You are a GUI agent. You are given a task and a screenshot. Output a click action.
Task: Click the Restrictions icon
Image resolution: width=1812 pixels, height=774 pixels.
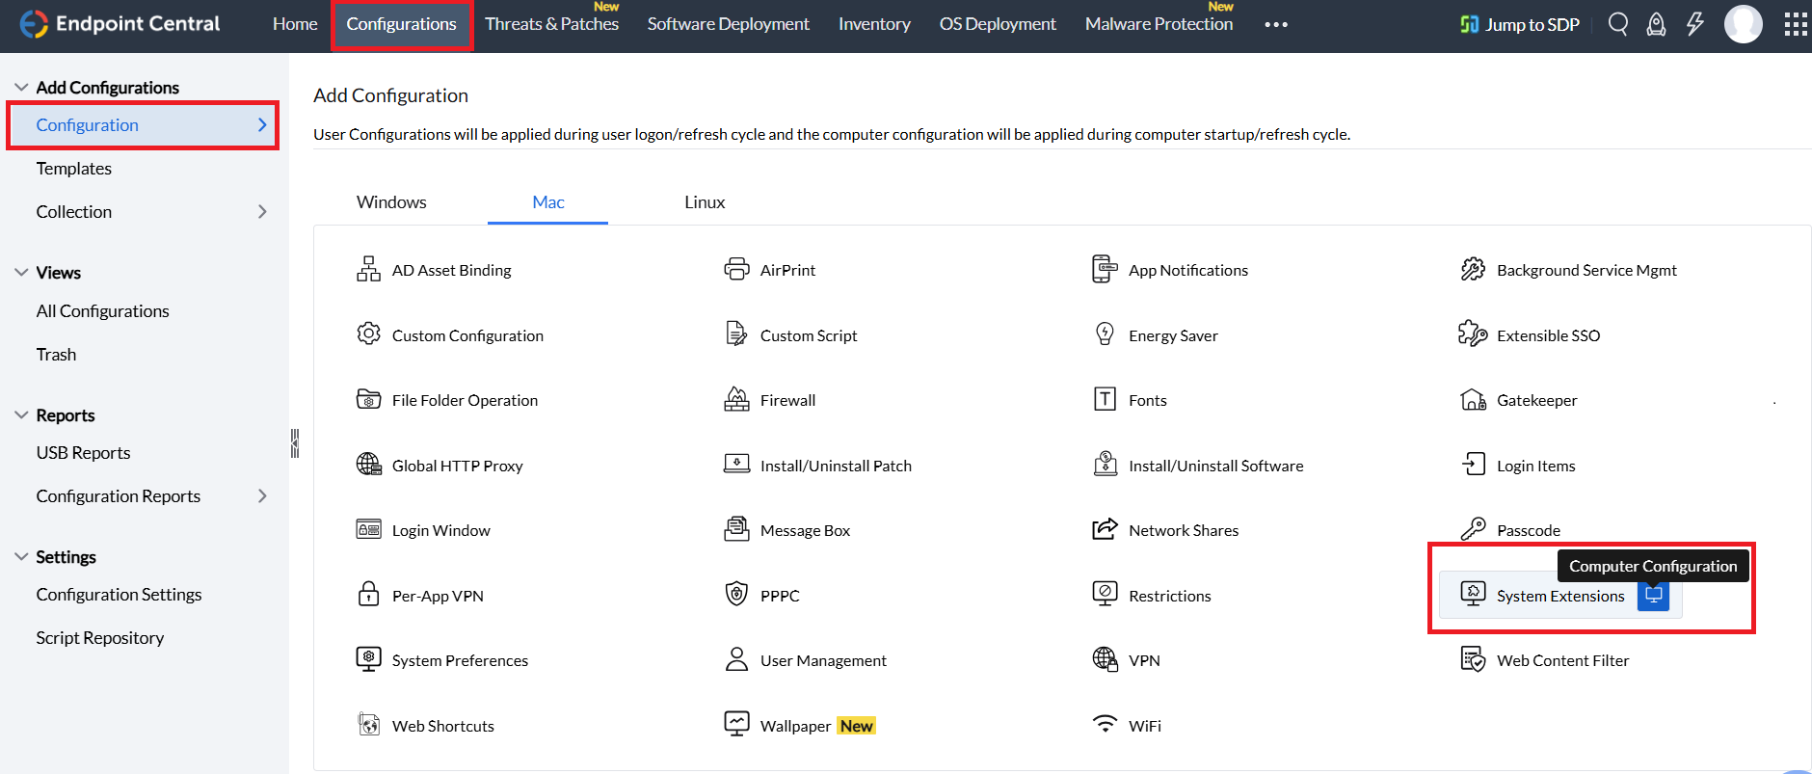pos(1105,594)
